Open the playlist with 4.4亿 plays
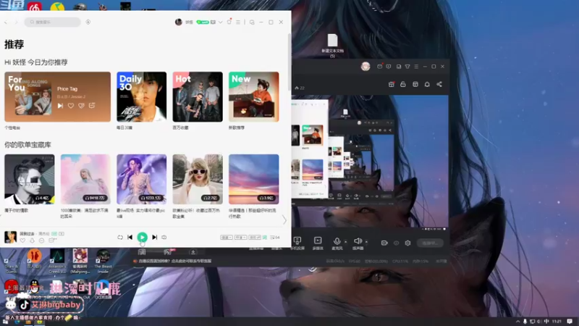The width and height of the screenshot is (579, 326). pos(30,179)
